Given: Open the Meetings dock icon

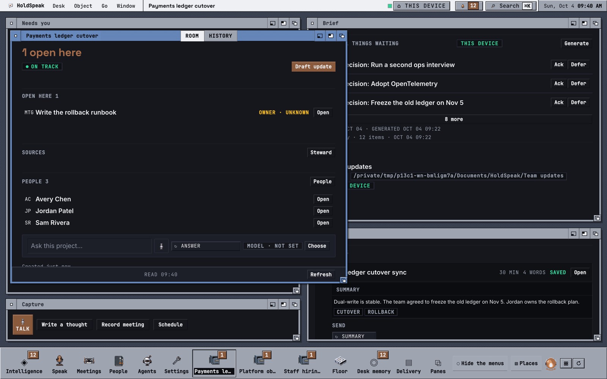Looking at the screenshot, I should point(89,363).
